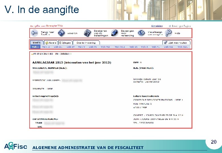222x153 pixels.
Task: Click the blurred Repertoriumnummer value
Action: 72,80
